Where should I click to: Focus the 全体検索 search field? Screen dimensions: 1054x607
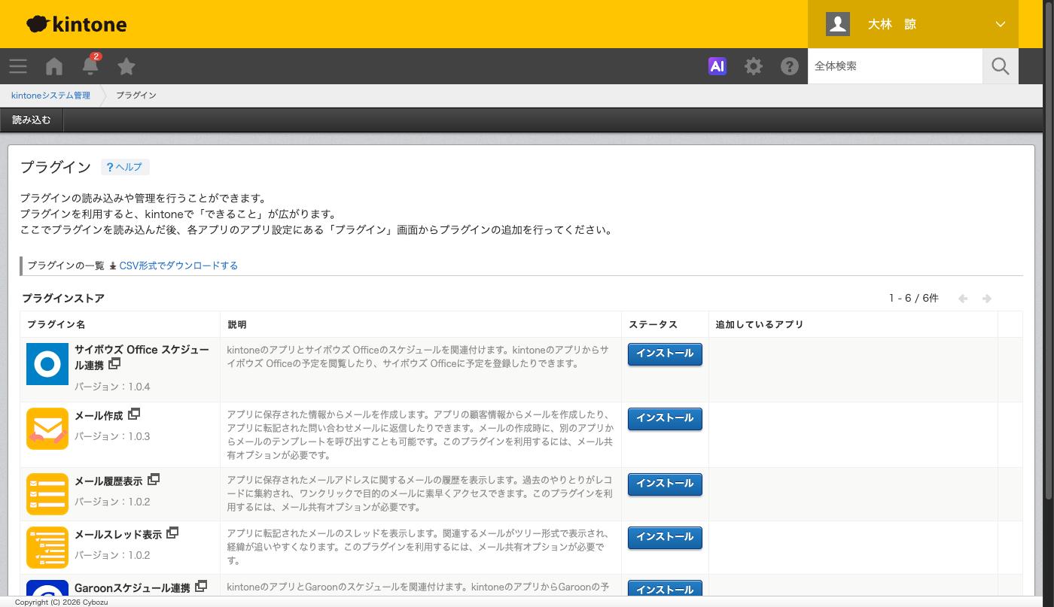895,66
